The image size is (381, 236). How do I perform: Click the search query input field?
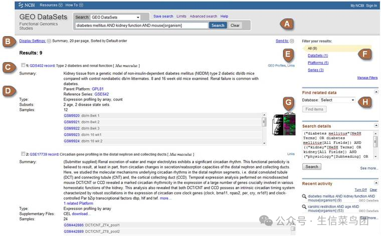click(x=142, y=25)
